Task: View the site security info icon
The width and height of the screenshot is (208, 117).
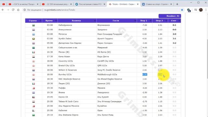Action: pos(25,10)
